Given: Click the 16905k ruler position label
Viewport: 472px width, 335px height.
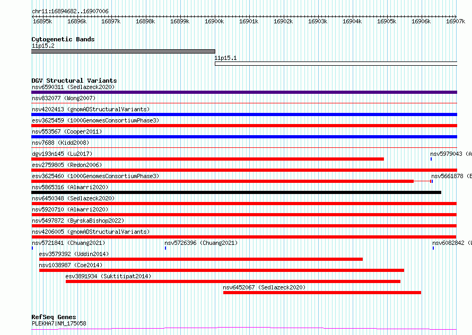Looking at the screenshot, I should 387,21.
